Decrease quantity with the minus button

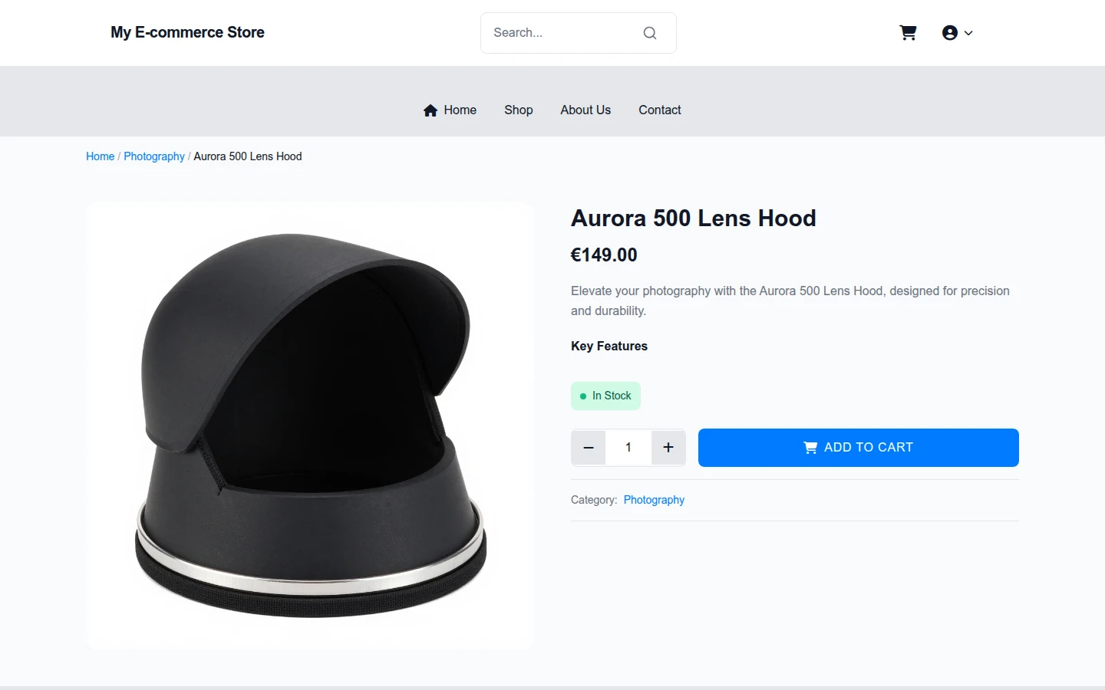click(589, 448)
